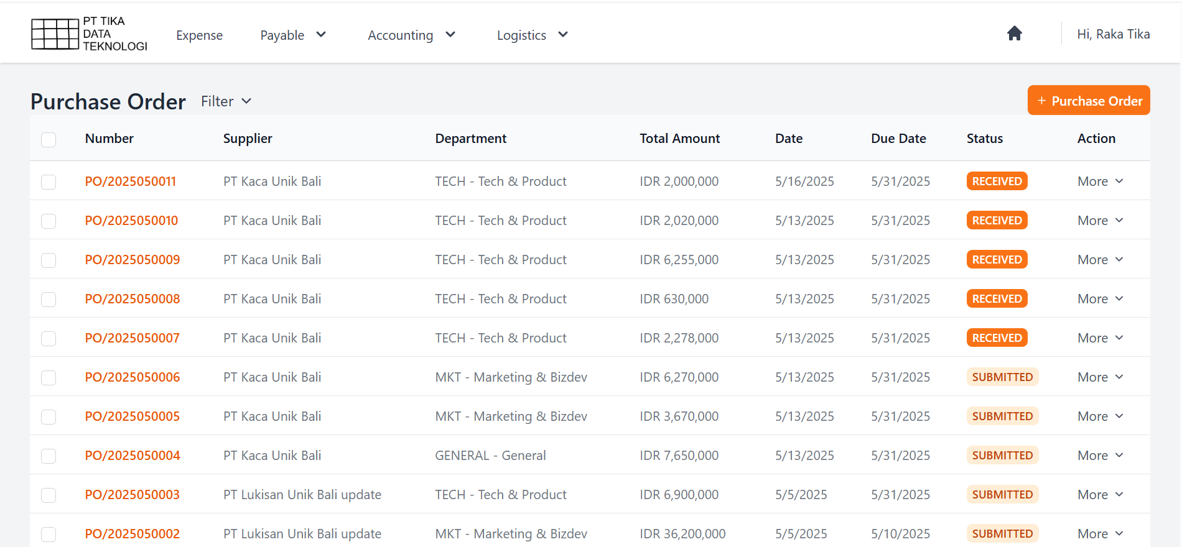Open the Logistics menu
This screenshot has width=1182, height=547.
pos(532,35)
